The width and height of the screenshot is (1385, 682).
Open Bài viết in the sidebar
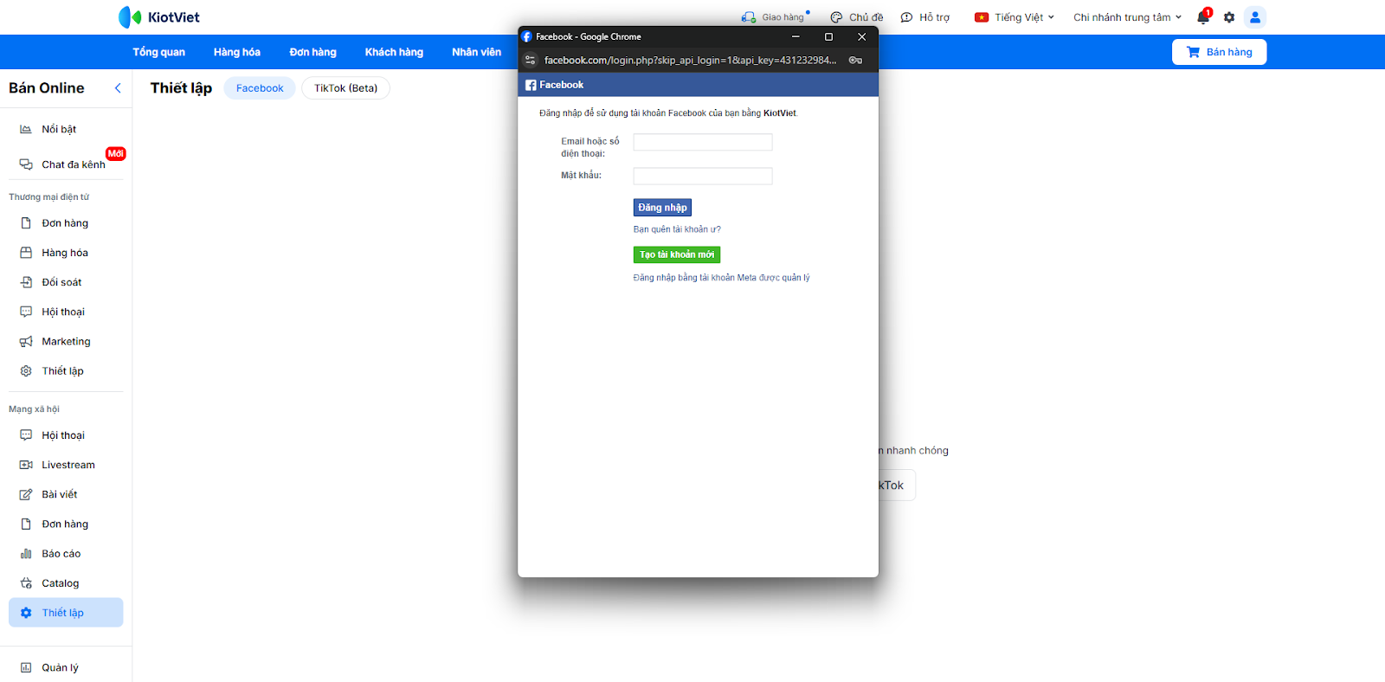tap(66, 494)
